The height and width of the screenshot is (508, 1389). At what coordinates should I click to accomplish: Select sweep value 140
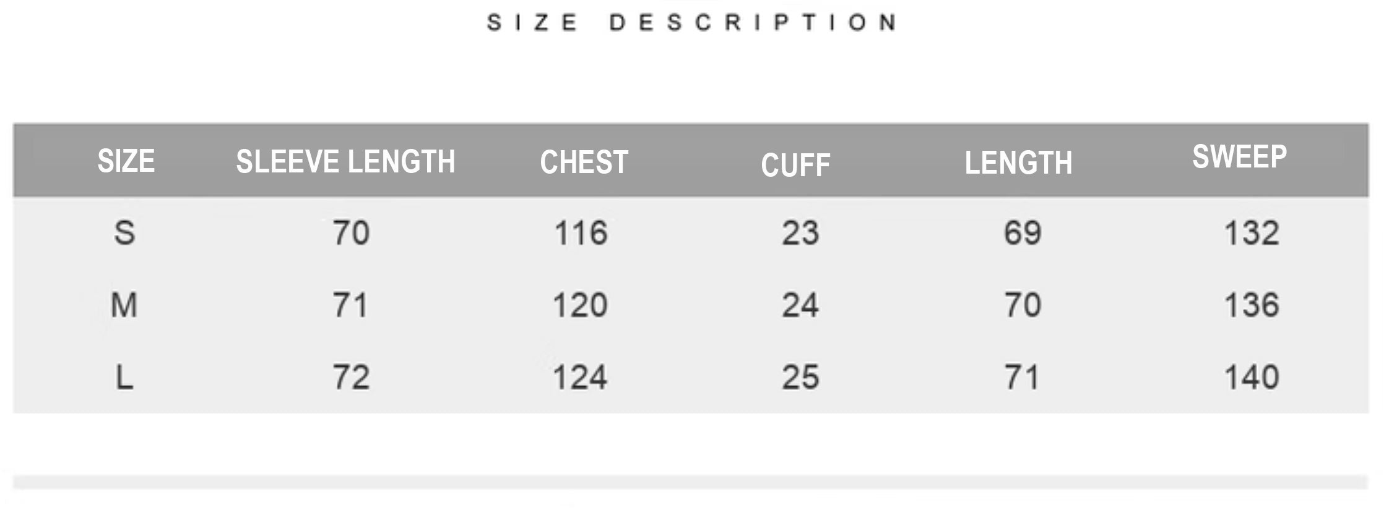pos(1252,377)
